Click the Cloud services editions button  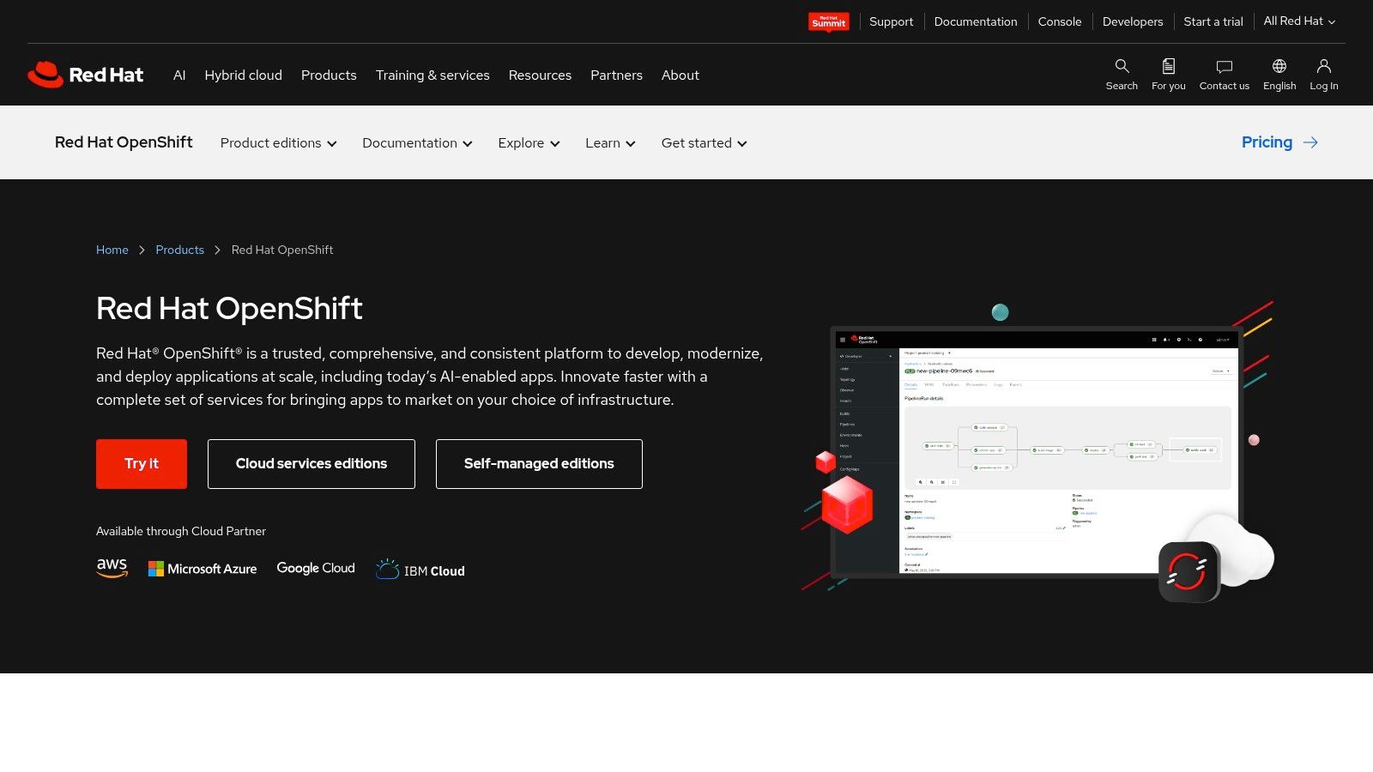tap(311, 464)
